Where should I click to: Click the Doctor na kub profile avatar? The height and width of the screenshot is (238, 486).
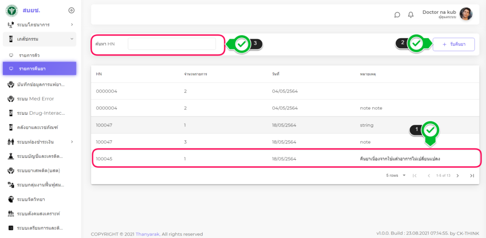click(x=466, y=14)
